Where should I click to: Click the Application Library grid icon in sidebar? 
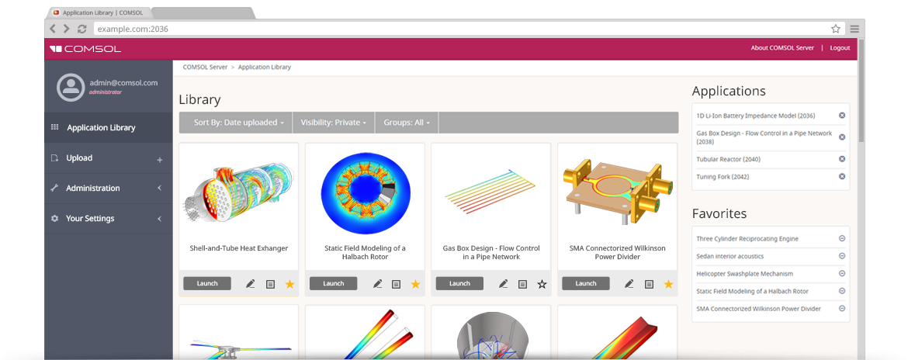pyautogui.click(x=54, y=127)
